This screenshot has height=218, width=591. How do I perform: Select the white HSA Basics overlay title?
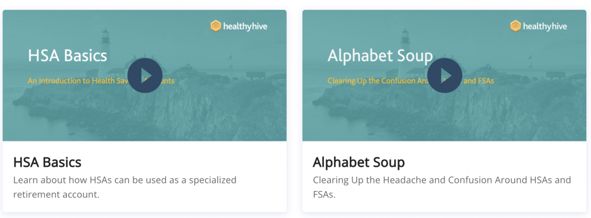(x=68, y=56)
